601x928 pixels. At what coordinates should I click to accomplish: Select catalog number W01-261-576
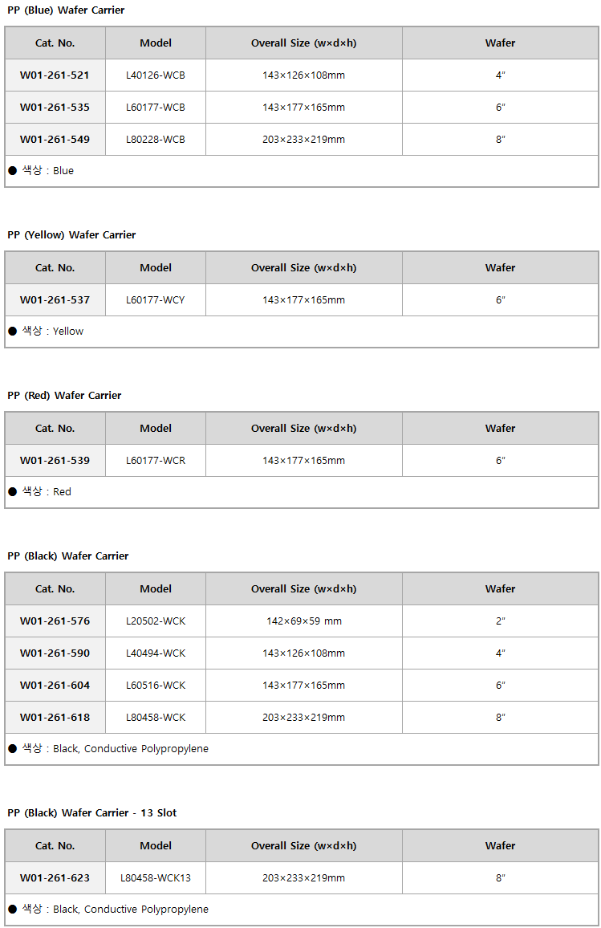(x=55, y=621)
